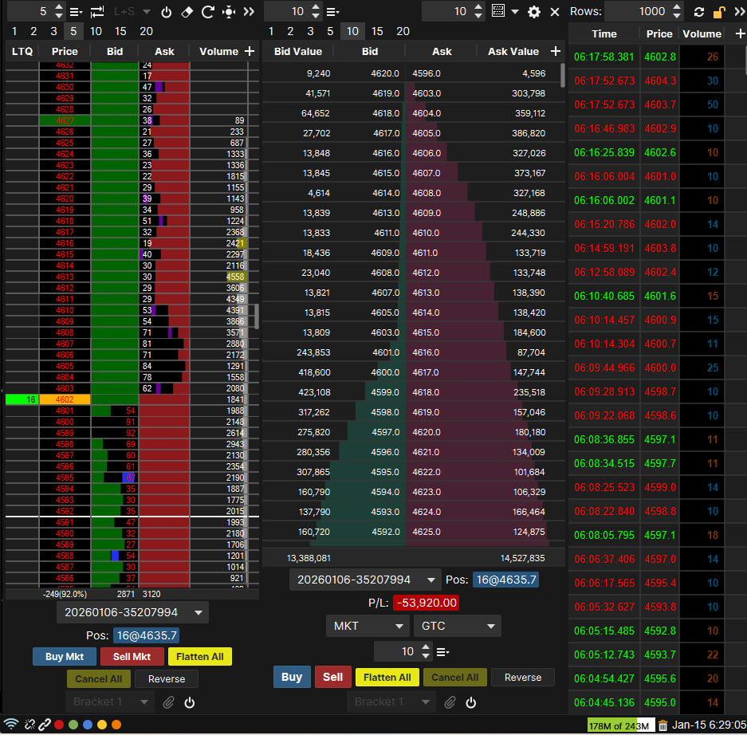The width and height of the screenshot is (747, 735).
Task: Add a column after Ask Value header
Action: click(x=556, y=51)
